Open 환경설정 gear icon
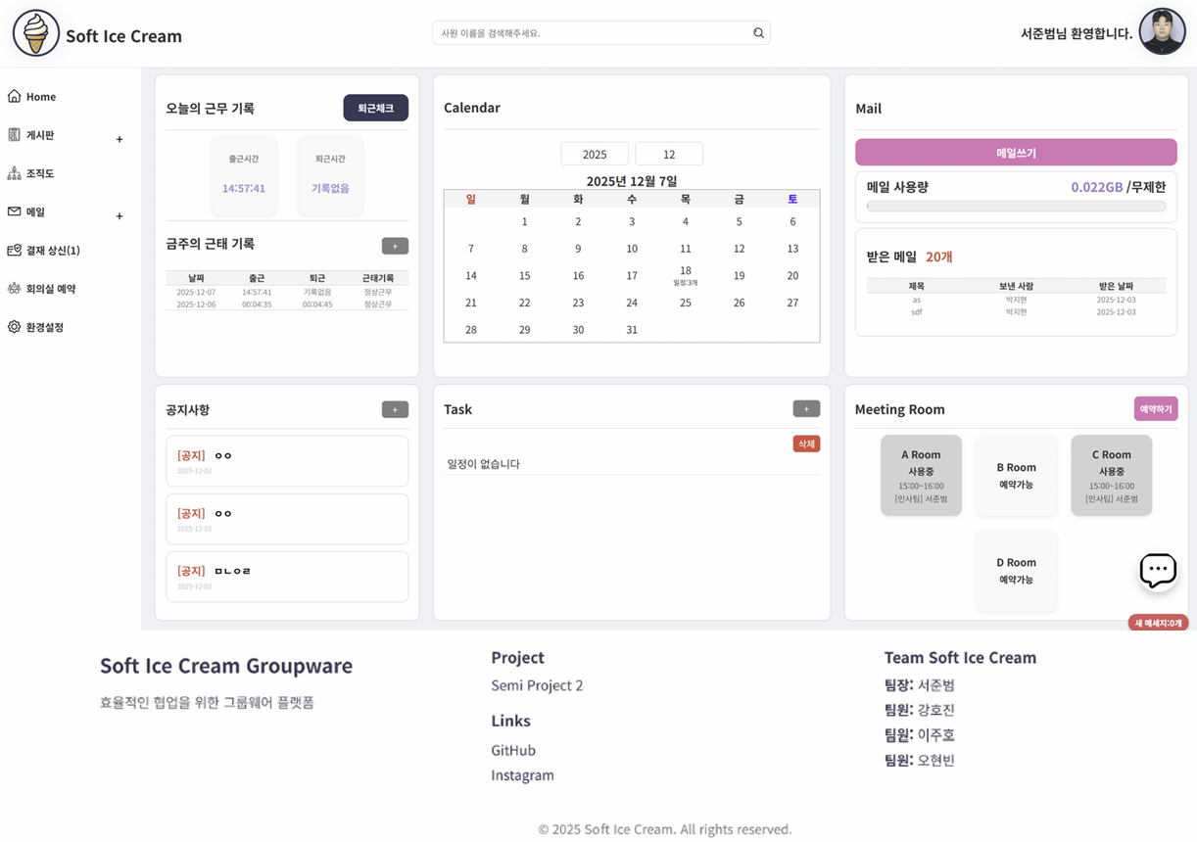 [x=14, y=327]
